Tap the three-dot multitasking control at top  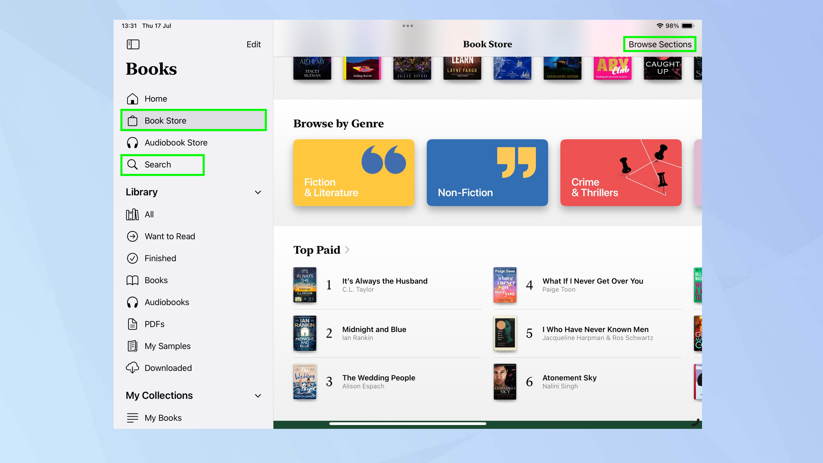(x=407, y=26)
